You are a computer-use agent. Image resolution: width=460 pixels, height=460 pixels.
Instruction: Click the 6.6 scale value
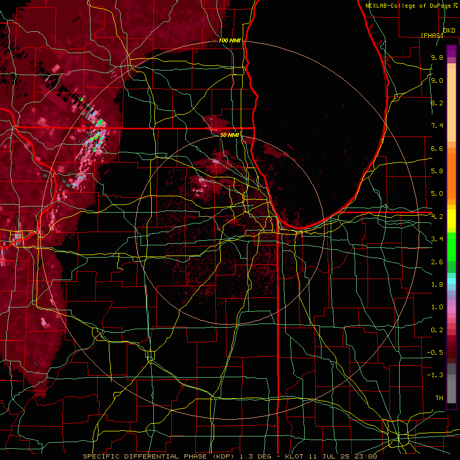[x=437, y=148]
